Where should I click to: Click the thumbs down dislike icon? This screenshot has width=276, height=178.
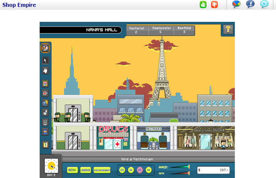(x=214, y=4)
